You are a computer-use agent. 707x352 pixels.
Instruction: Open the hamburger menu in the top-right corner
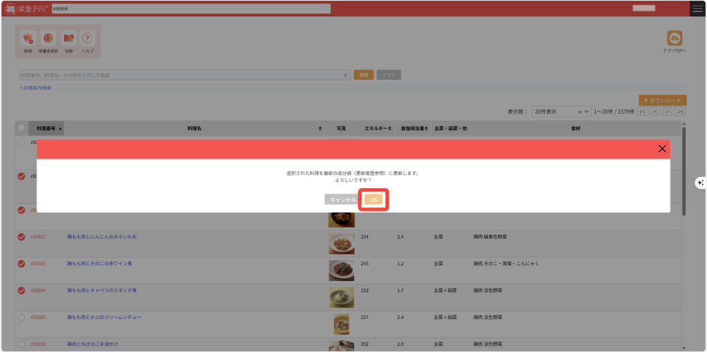click(697, 8)
